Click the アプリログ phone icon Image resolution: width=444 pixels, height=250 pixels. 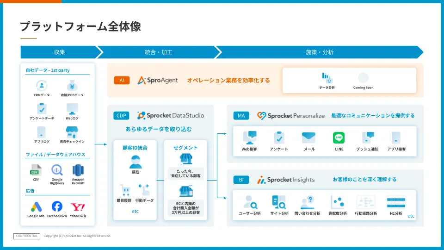(x=41, y=132)
